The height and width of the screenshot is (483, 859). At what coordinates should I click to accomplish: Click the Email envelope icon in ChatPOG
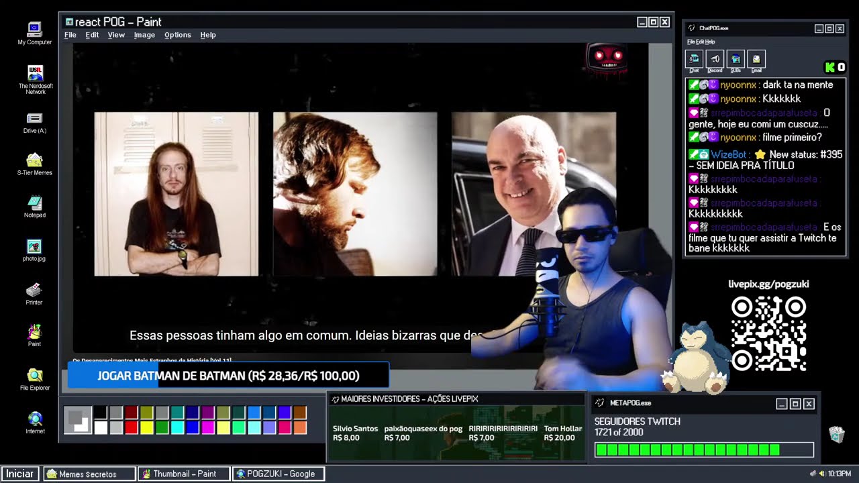click(756, 59)
